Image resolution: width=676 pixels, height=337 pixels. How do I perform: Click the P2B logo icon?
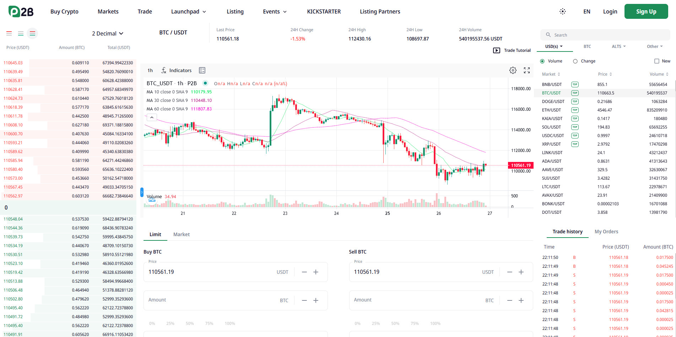pyautogui.click(x=21, y=12)
